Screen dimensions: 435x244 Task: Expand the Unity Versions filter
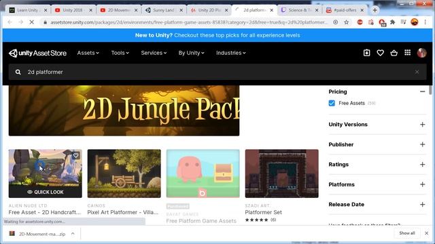tap(422, 125)
